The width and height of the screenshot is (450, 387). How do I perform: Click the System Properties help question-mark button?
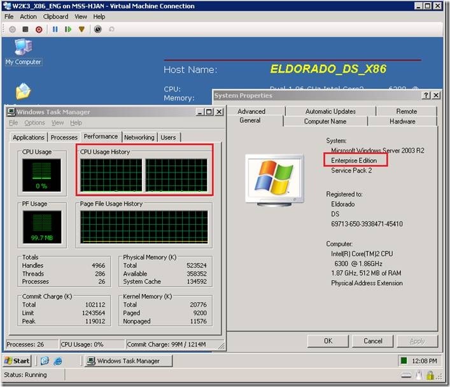(x=426, y=95)
